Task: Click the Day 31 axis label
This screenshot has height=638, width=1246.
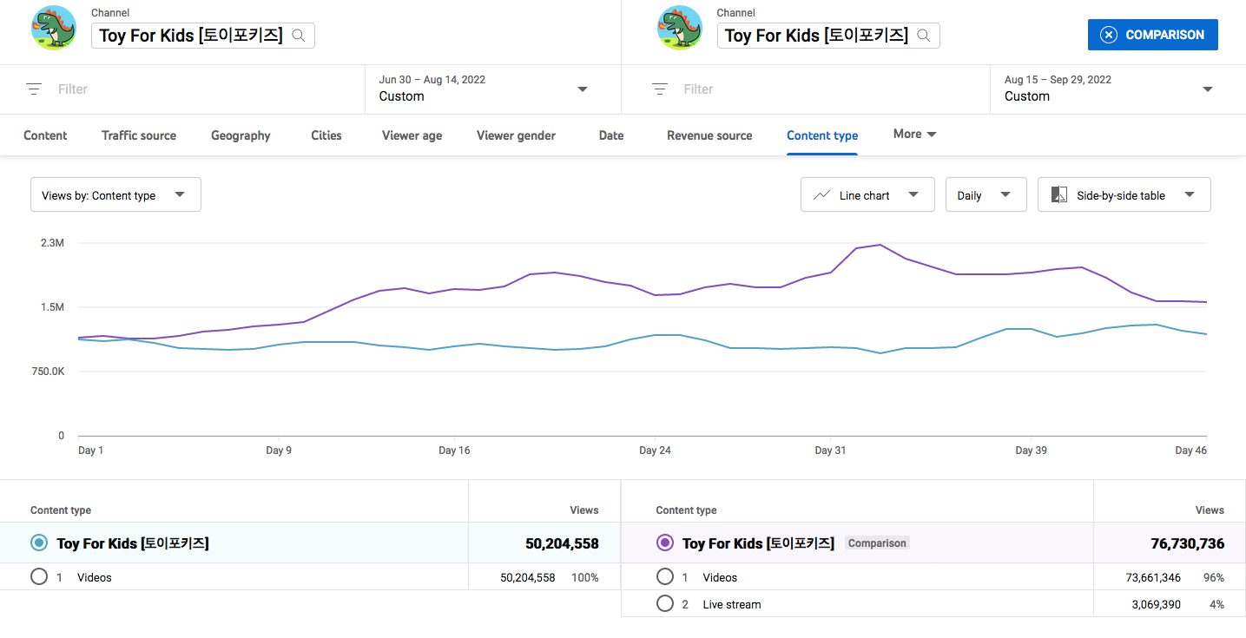Action: (x=830, y=451)
